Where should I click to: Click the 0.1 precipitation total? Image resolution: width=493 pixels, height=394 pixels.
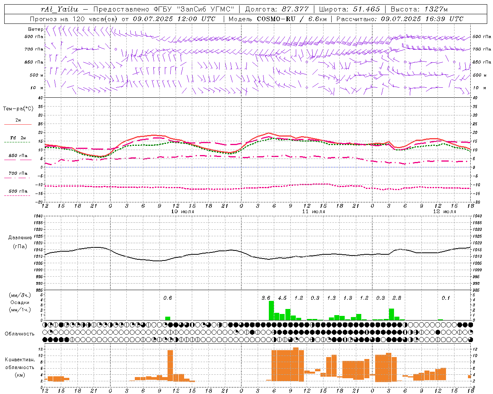pos(446,298)
